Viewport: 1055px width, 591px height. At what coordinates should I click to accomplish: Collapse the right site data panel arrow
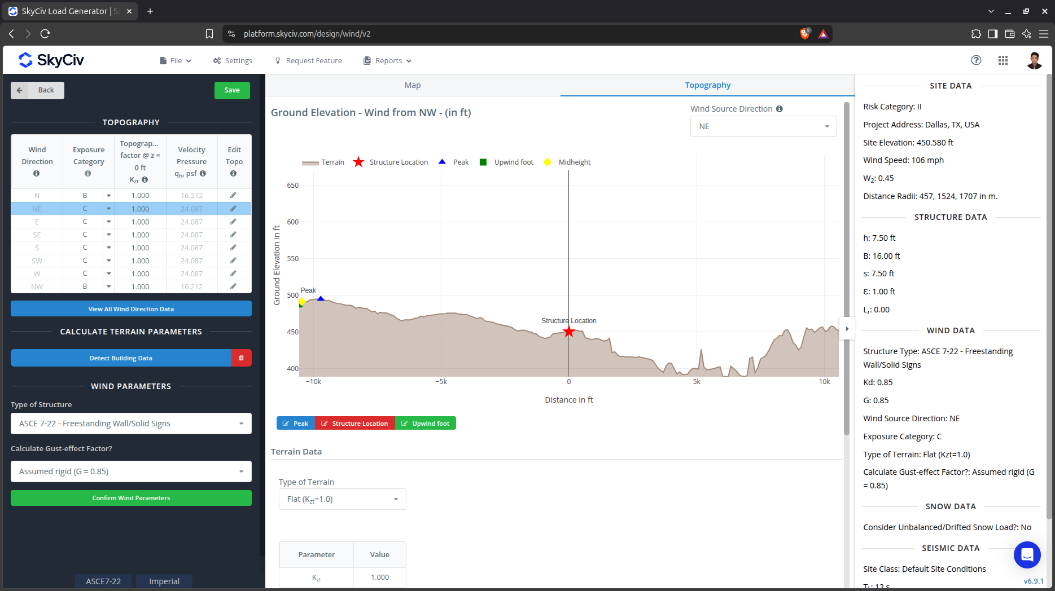[x=847, y=329]
